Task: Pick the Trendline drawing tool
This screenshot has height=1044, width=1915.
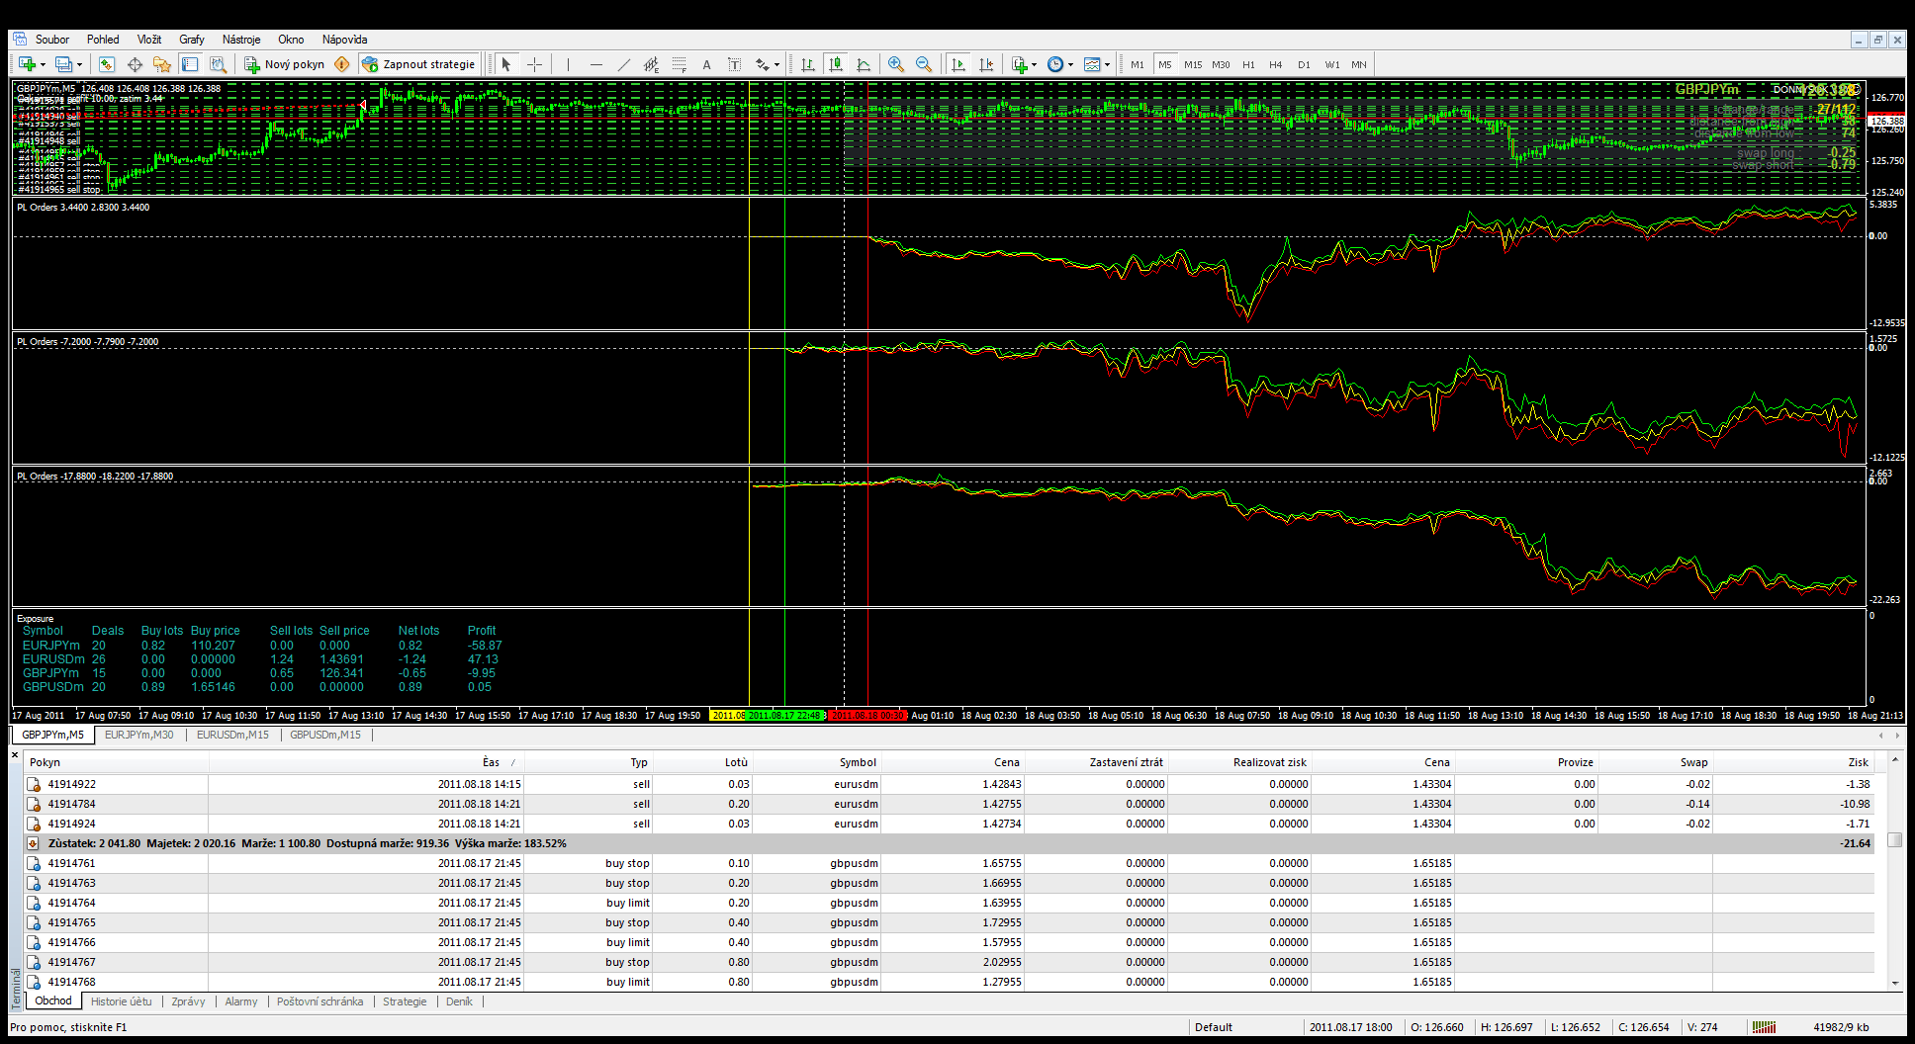Action: [x=623, y=64]
